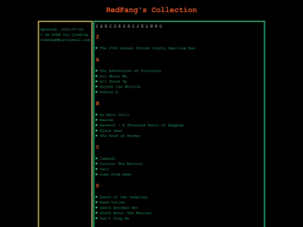Jump to letter O in the index
This screenshot has height=227, width=303.
(x=160, y=26)
